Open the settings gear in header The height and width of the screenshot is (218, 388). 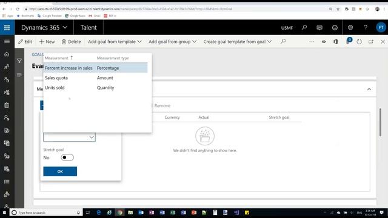pyautogui.click(x=350, y=27)
